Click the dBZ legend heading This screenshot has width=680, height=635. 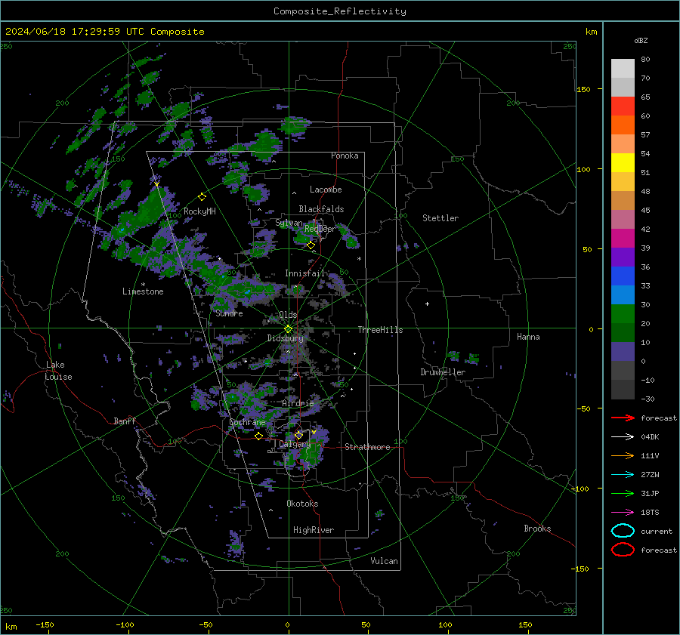tap(641, 41)
